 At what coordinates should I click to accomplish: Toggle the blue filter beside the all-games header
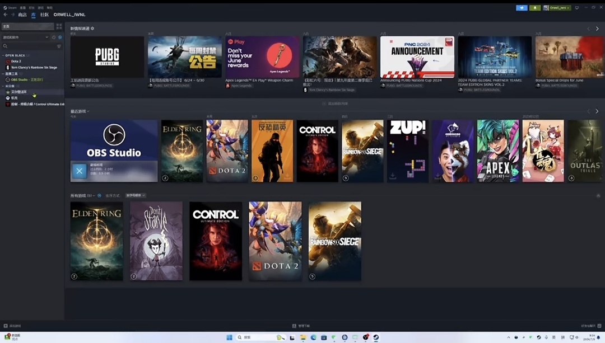[99, 196]
